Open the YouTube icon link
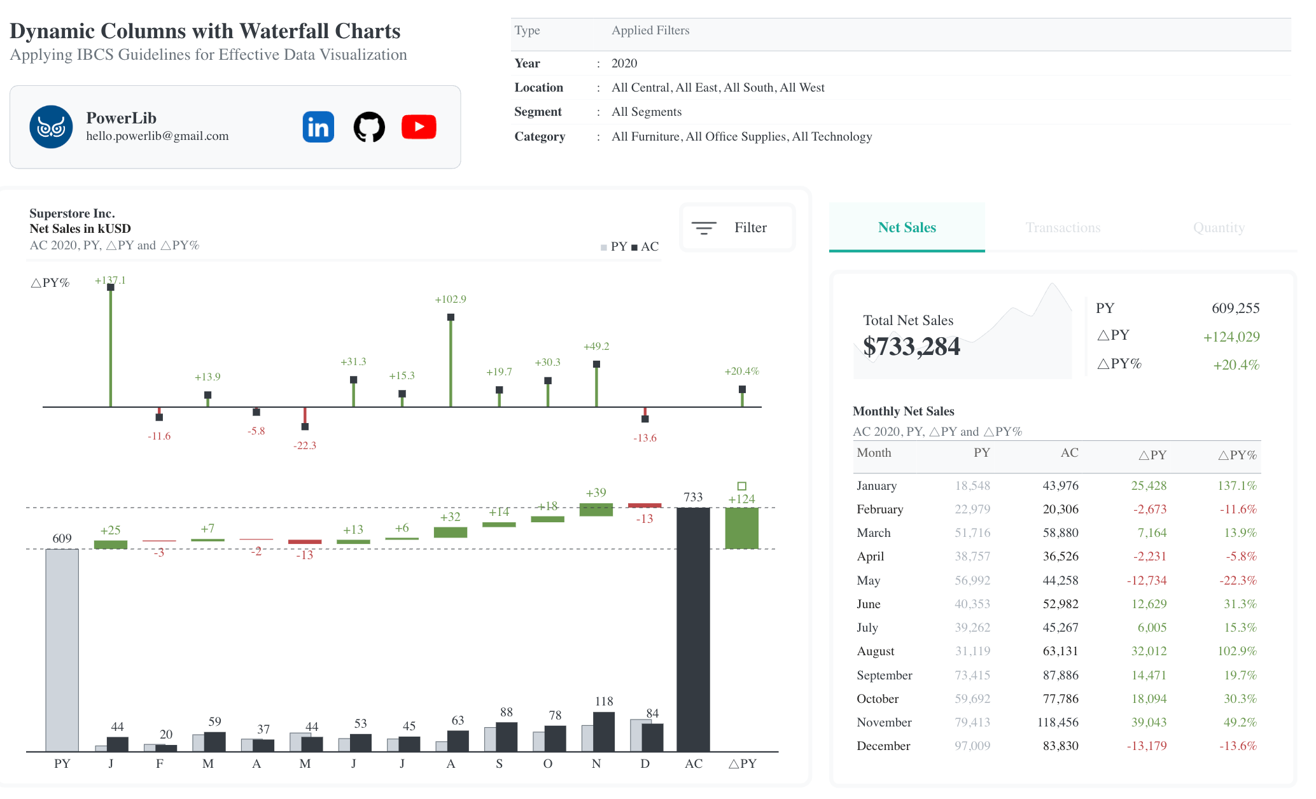 [x=419, y=127]
